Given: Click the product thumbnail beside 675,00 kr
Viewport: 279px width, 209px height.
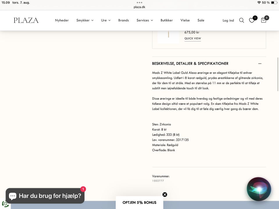Looking at the screenshot, I should [169, 37].
